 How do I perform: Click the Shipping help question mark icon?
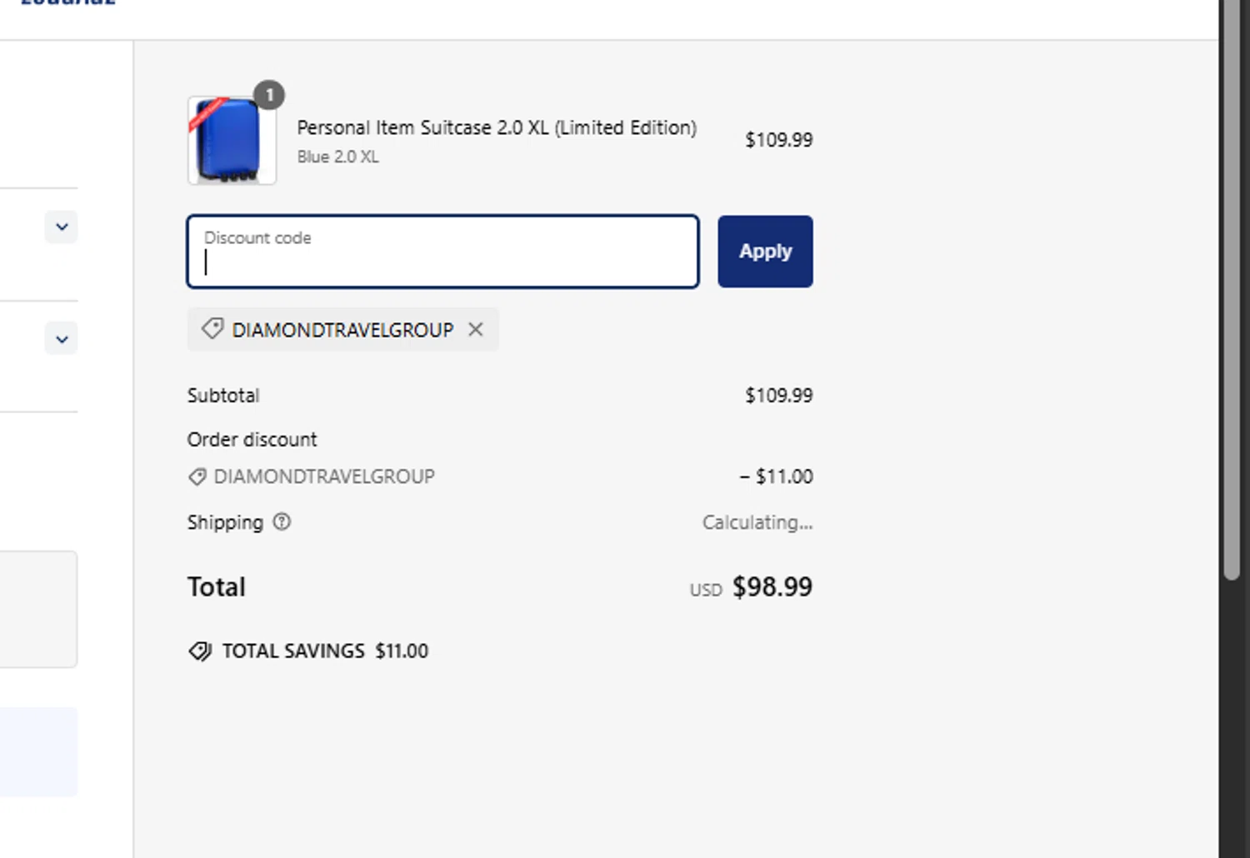click(x=282, y=522)
